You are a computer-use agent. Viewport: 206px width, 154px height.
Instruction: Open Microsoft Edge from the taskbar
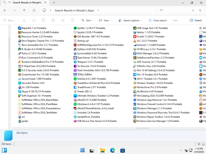tap(112, 151)
